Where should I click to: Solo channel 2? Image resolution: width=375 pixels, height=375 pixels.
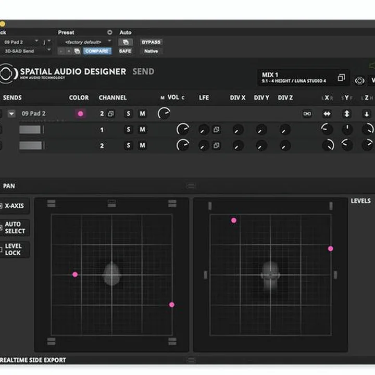pyautogui.click(x=129, y=145)
